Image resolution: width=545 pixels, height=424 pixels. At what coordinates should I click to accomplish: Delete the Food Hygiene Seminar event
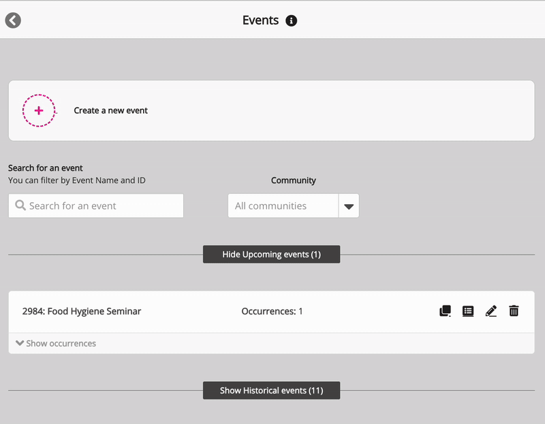(514, 311)
